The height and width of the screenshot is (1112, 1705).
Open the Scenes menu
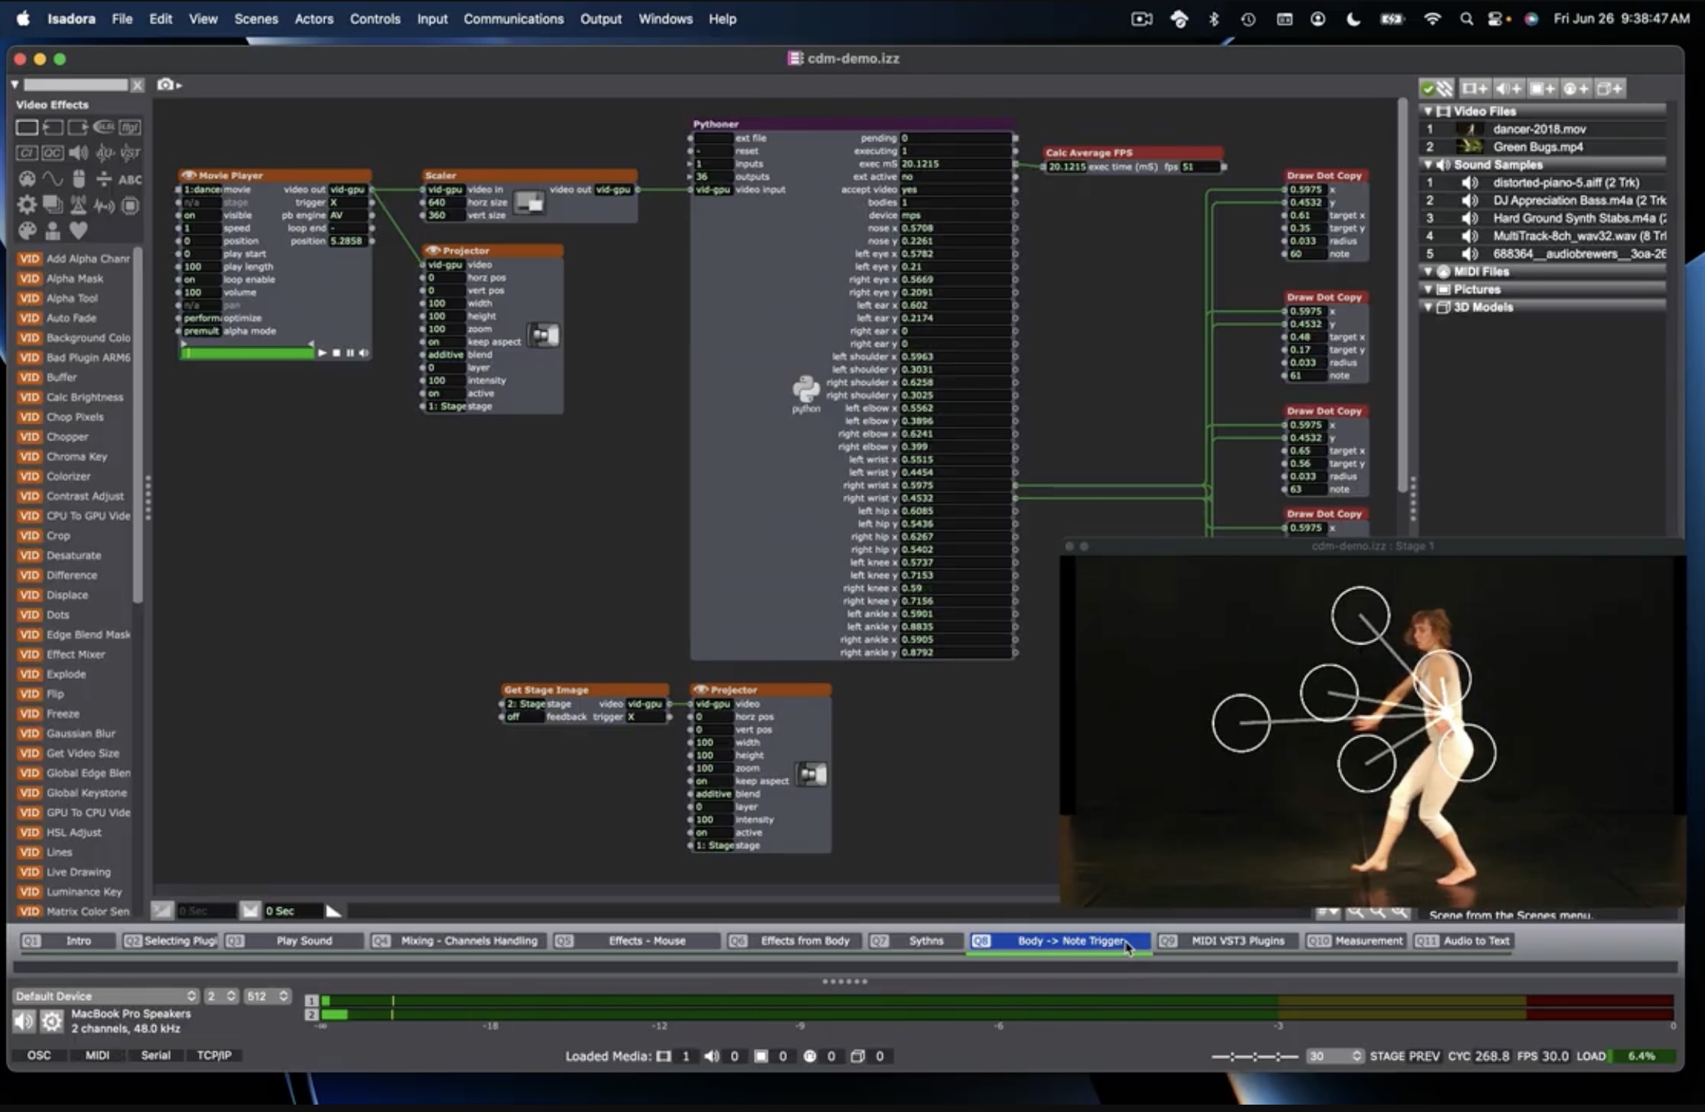pyautogui.click(x=255, y=19)
